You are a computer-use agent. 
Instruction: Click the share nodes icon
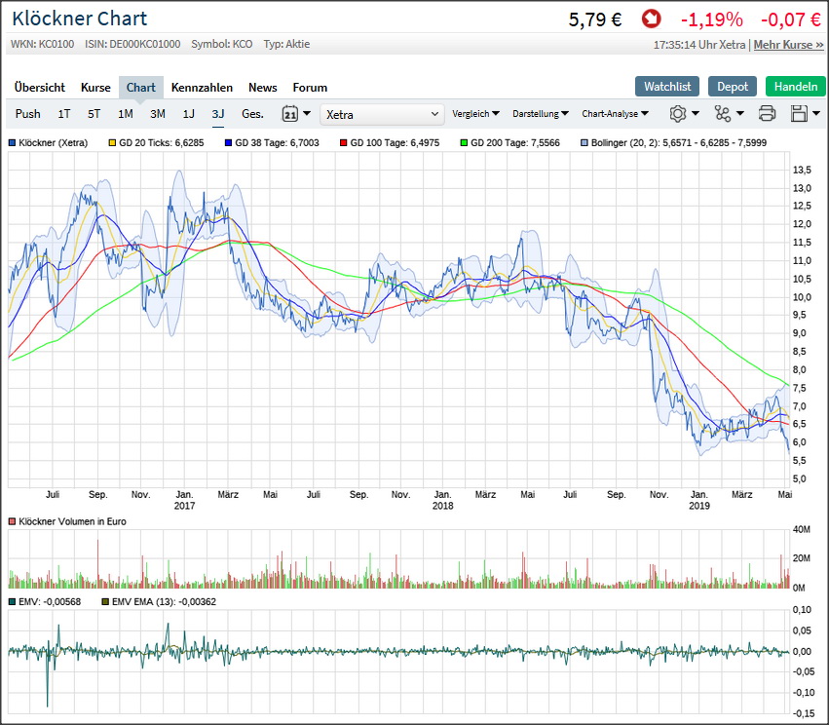722,114
